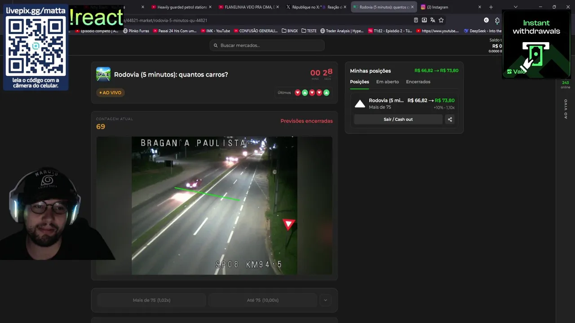Open the tab search chevron in title bar

[x=515, y=7]
